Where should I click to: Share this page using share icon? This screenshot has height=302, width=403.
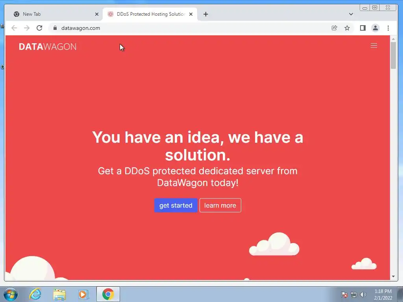coord(334,28)
